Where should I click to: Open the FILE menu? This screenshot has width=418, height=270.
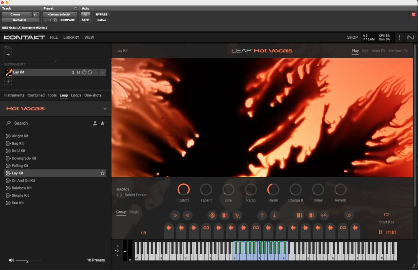point(54,37)
